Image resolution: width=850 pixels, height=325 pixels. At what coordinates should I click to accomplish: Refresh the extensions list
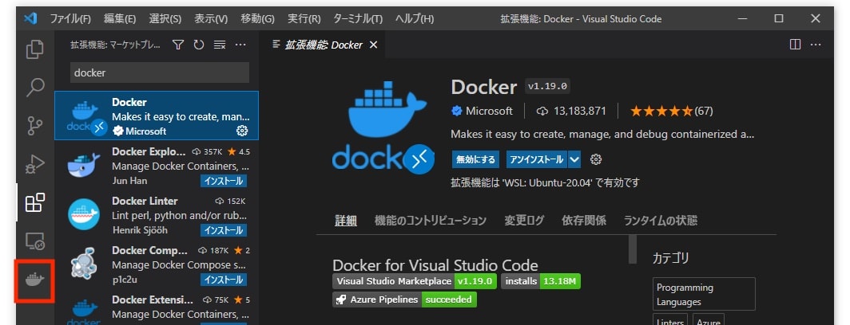198,45
